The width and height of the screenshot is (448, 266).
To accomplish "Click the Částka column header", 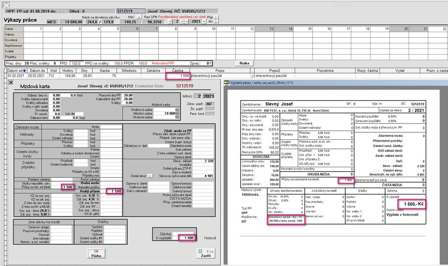I will pyautogui.click(x=178, y=71).
